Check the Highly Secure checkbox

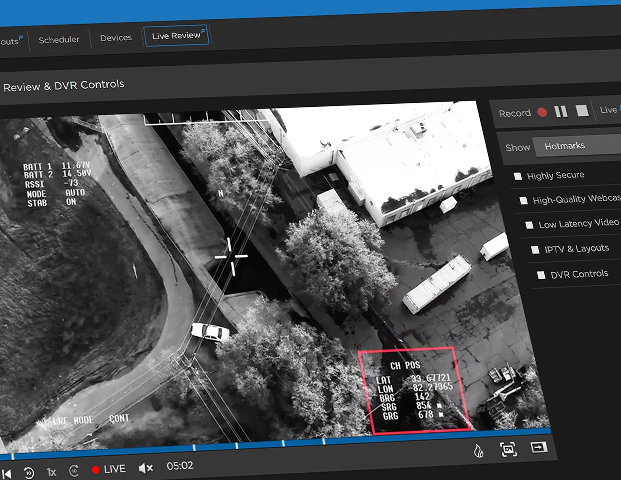pyautogui.click(x=518, y=176)
